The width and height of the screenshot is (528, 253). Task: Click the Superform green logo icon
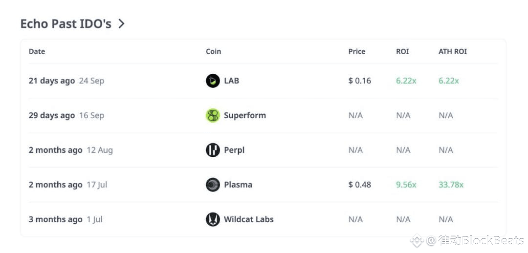click(213, 115)
